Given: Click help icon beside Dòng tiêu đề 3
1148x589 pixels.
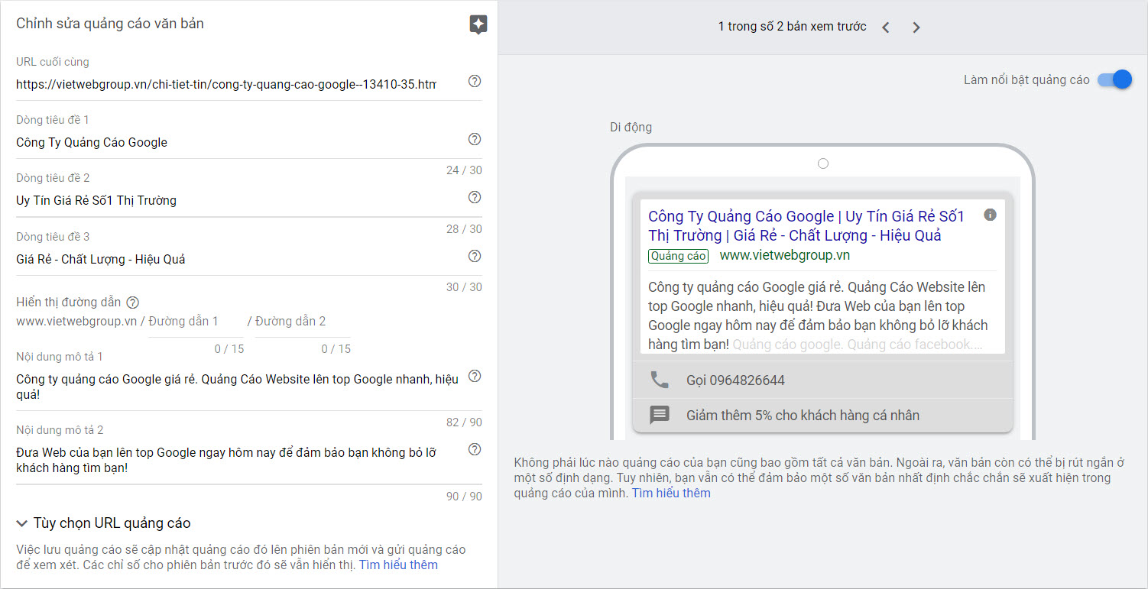Looking at the screenshot, I should 475,256.
